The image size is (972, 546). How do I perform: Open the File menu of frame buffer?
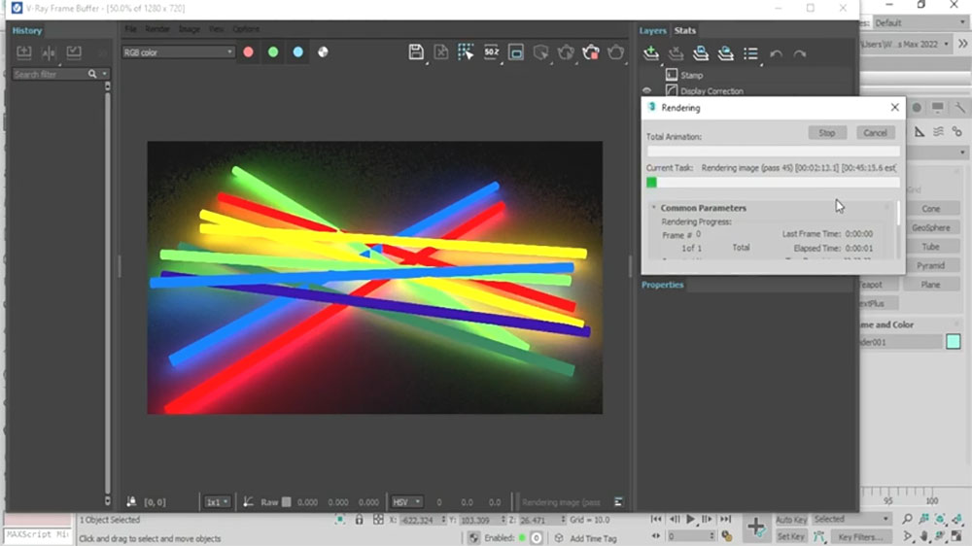point(130,29)
